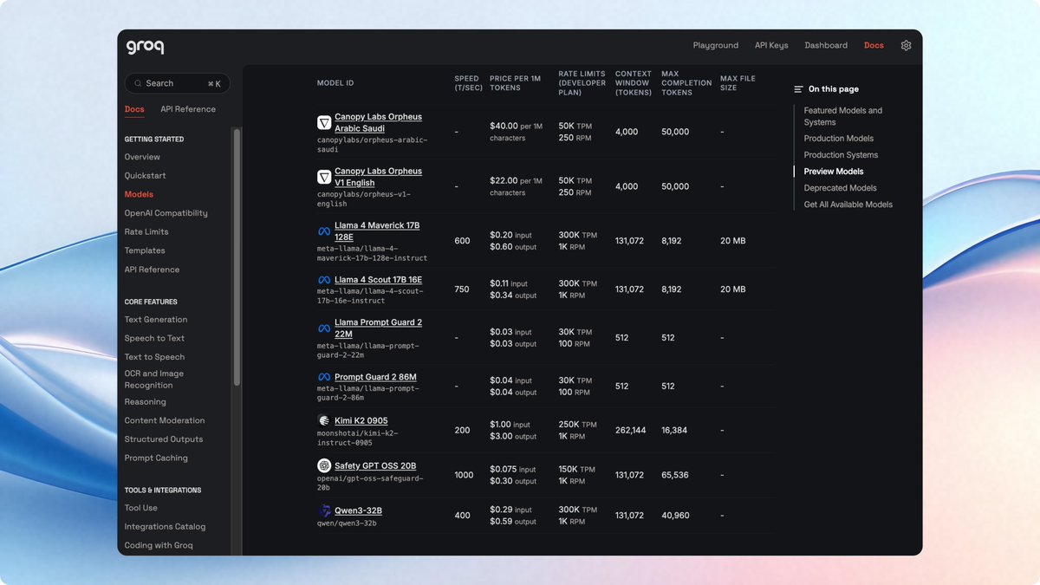Click the Canopy Labs Orpheus Arabic Saudi icon
Image resolution: width=1040 pixels, height=585 pixels.
(324, 123)
